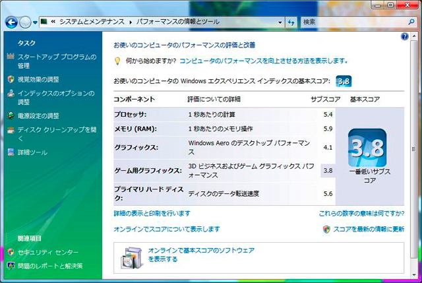Click the magnifier search icon

click(x=411, y=22)
